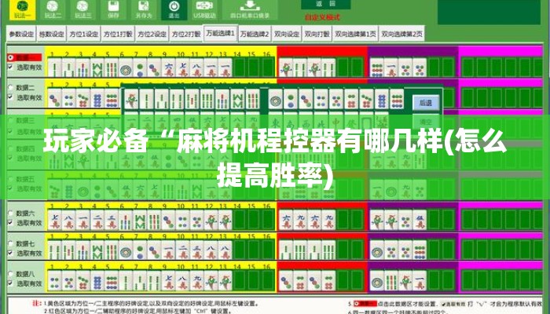
Task: Click the 后退 button in the tile popup
Action: [426, 102]
